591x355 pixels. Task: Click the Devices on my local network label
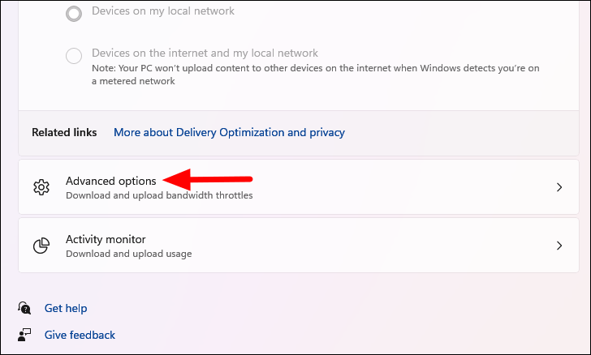[x=163, y=11]
